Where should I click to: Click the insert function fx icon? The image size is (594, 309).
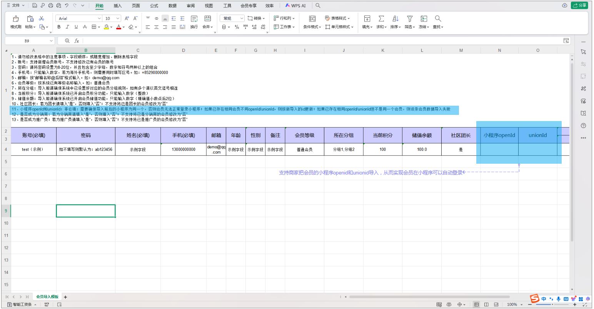[77, 41]
